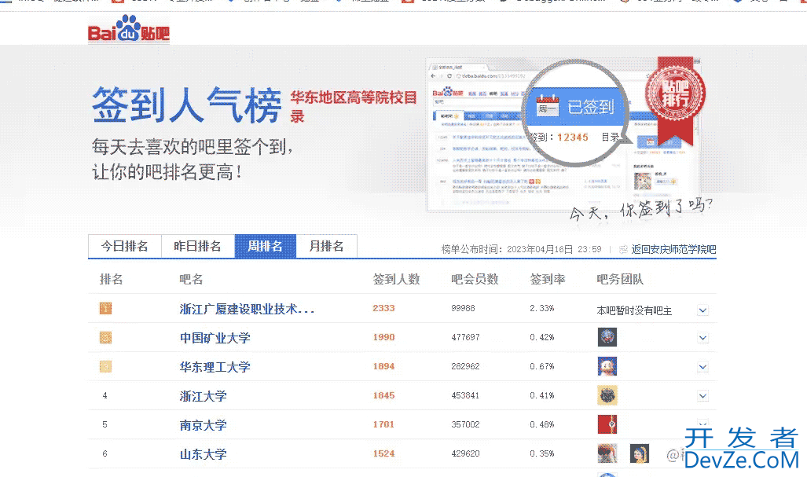Click 浙江大学 moderator avatar
The width and height of the screenshot is (807, 477).
click(x=607, y=395)
